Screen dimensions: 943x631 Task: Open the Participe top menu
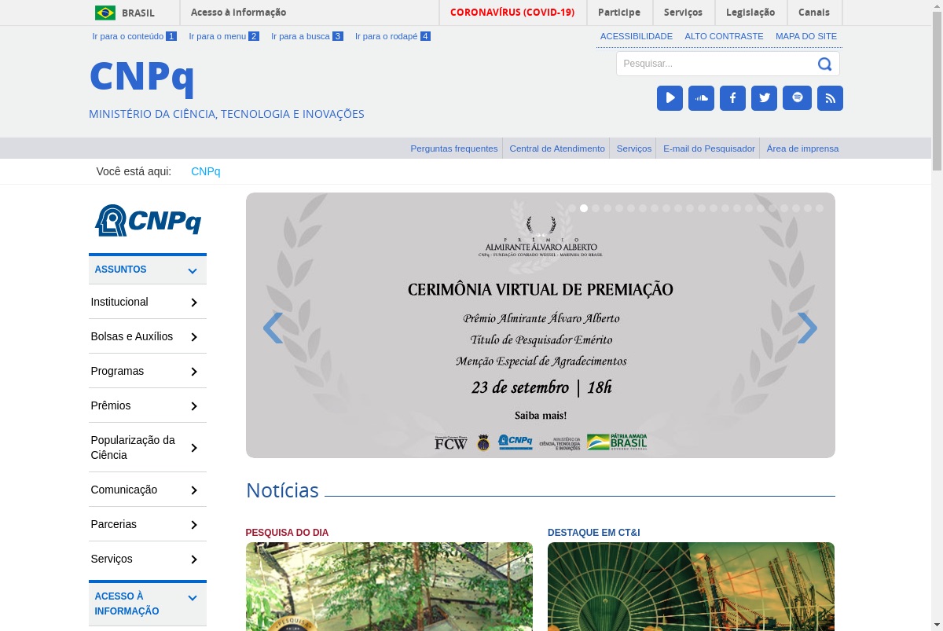619,13
